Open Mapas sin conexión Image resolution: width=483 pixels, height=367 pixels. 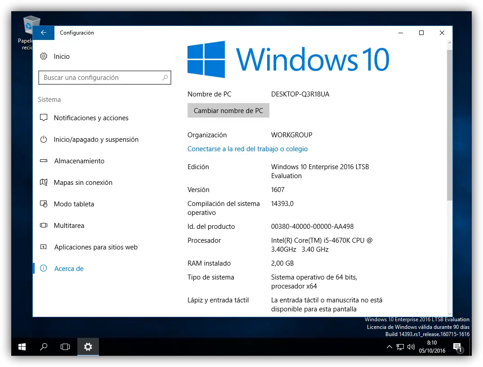83,183
